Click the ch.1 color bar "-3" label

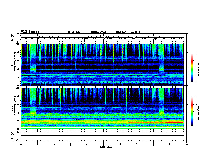click(196, 53)
